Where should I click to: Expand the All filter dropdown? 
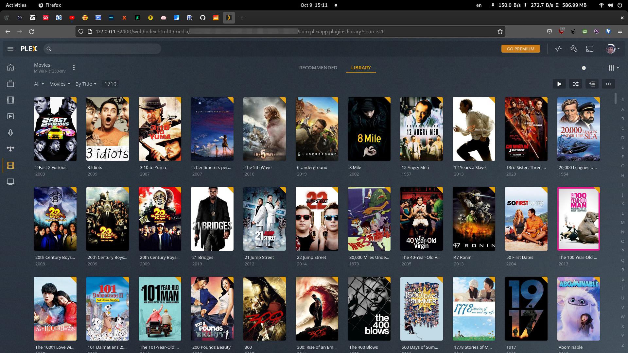point(39,84)
